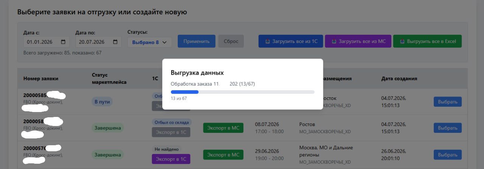
Task: Click 'Экспорт в МС' in the 29.06.2026 row
Action: coord(223,154)
